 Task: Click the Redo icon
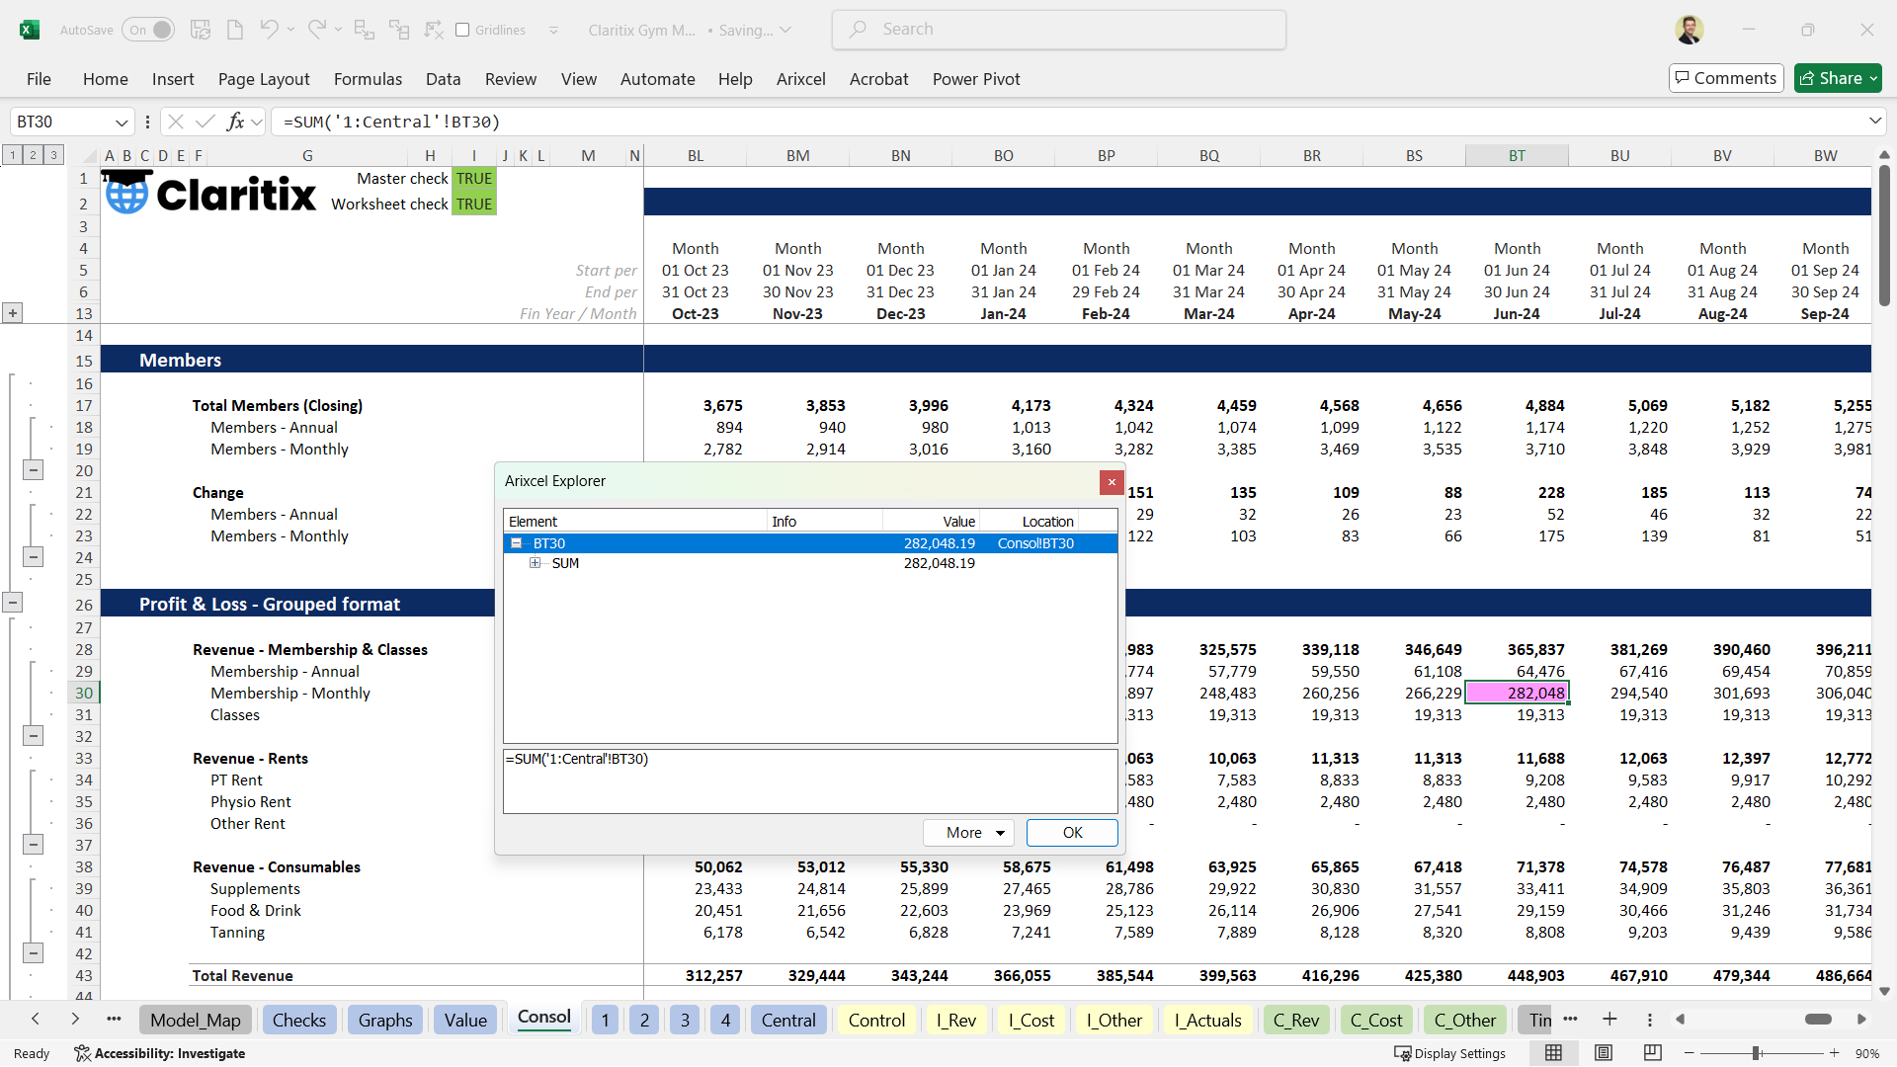(x=316, y=30)
